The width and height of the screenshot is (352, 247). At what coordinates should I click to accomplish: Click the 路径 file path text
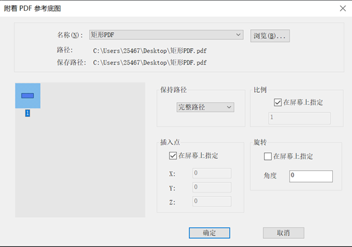tap(150, 51)
